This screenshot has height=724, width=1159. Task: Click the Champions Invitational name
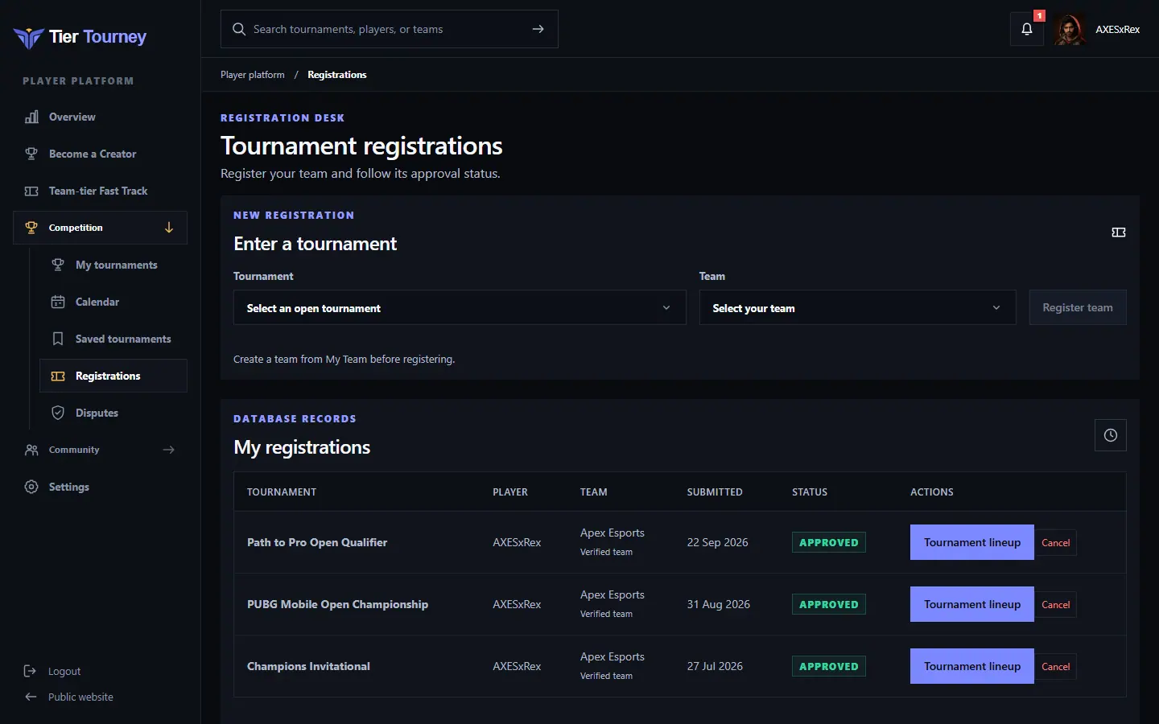(309, 667)
